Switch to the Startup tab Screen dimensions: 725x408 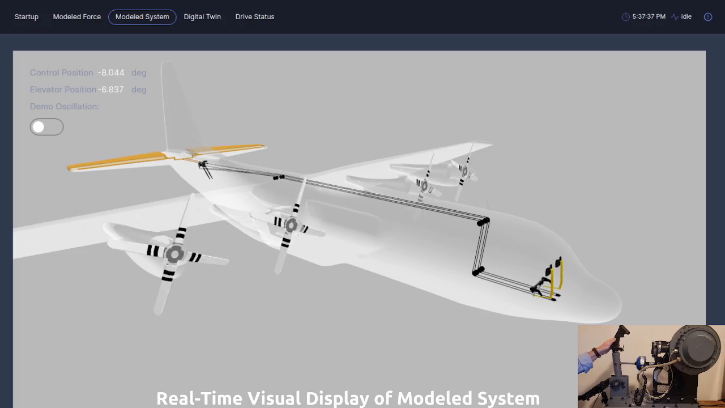27,17
